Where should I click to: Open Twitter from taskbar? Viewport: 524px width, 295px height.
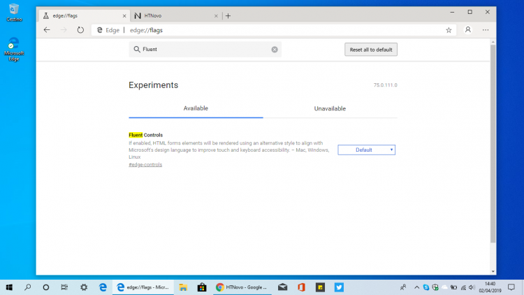tap(339, 287)
